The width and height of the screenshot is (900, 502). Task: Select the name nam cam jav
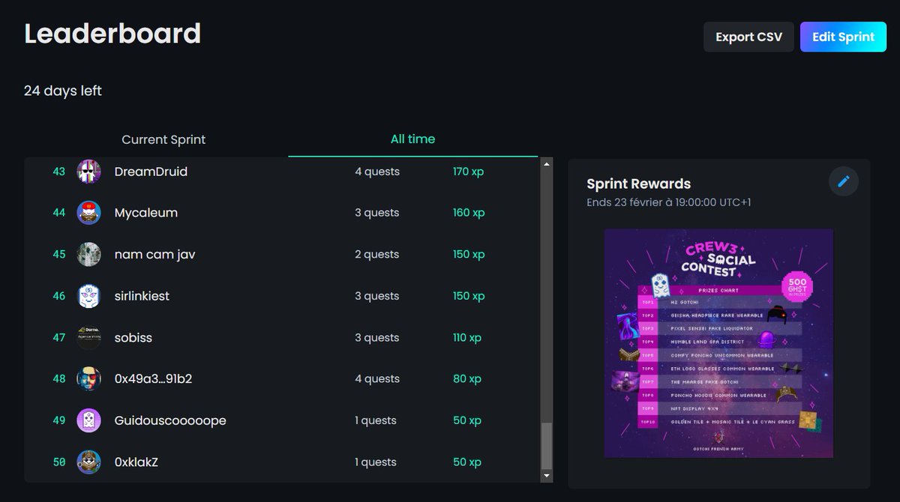point(156,255)
